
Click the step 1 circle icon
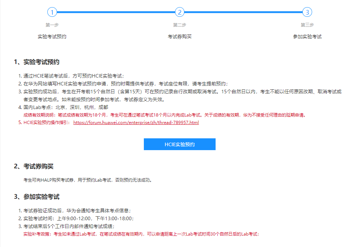[x=52, y=12]
